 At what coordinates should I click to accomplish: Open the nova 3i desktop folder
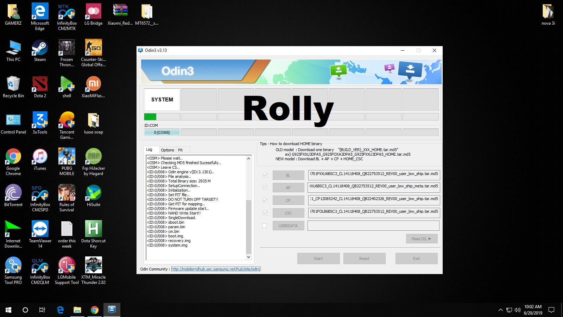click(548, 14)
